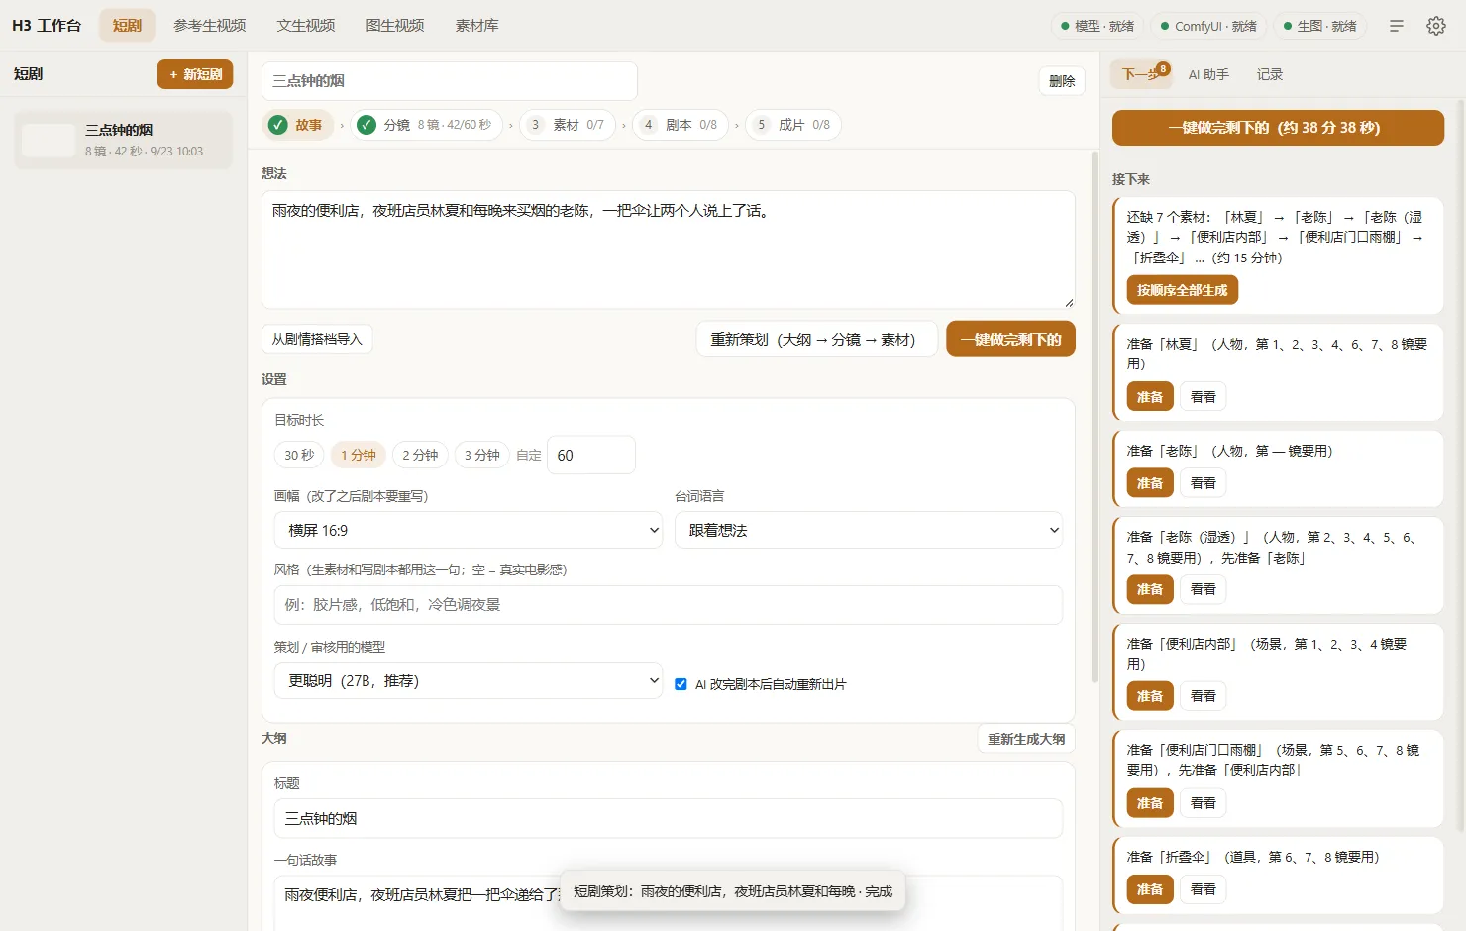The height and width of the screenshot is (931, 1466).
Task: Click the 按顺序全部生成 button
Action: coord(1183,290)
